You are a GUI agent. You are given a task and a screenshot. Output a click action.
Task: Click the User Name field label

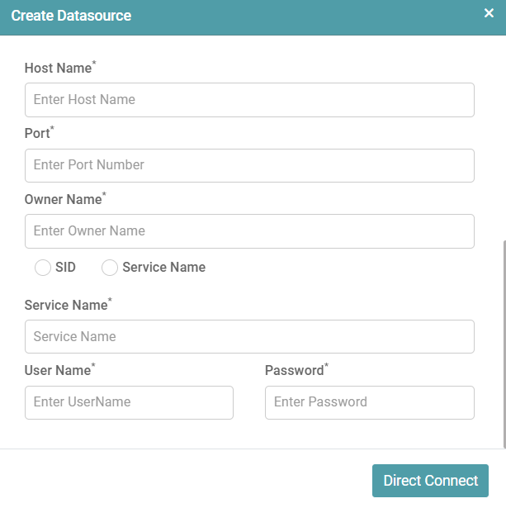tap(58, 370)
